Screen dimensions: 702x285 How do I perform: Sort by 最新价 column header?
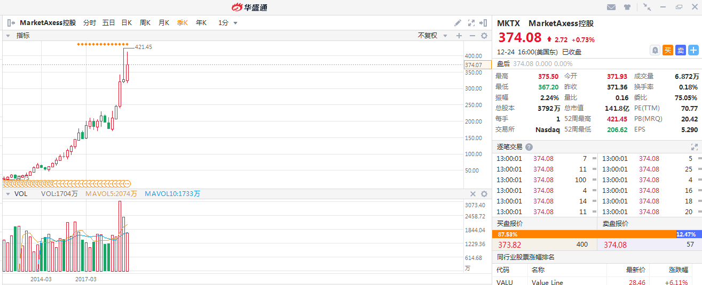point(635,270)
